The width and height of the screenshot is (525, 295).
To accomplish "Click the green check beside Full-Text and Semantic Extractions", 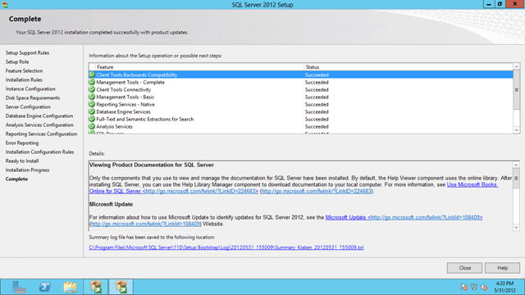I will (x=92, y=119).
